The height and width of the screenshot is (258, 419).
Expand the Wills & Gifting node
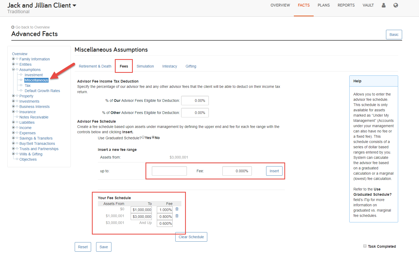13,154
